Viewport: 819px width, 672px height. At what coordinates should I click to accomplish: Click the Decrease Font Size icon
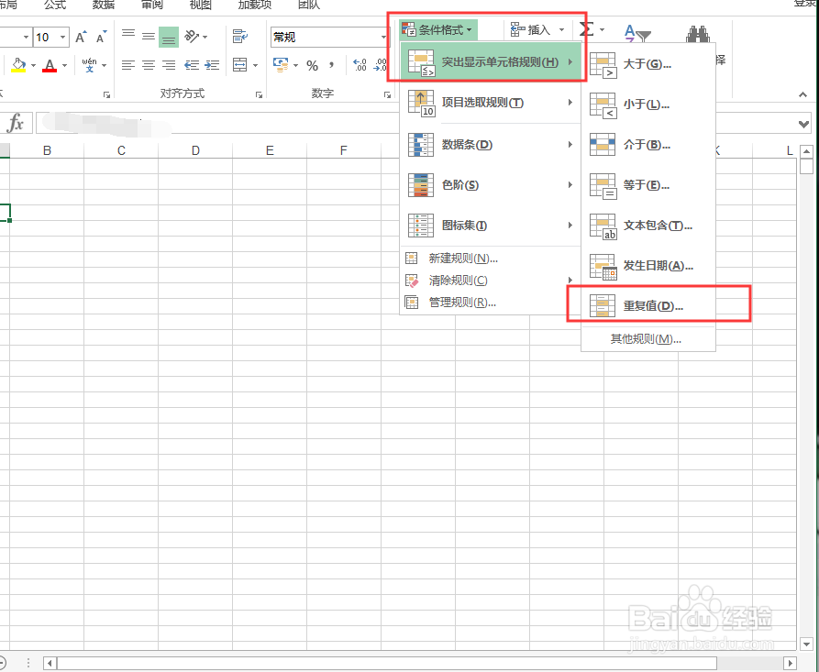click(x=101, y=37)
